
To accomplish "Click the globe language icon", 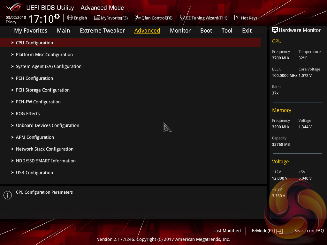I will pos(70,18).
